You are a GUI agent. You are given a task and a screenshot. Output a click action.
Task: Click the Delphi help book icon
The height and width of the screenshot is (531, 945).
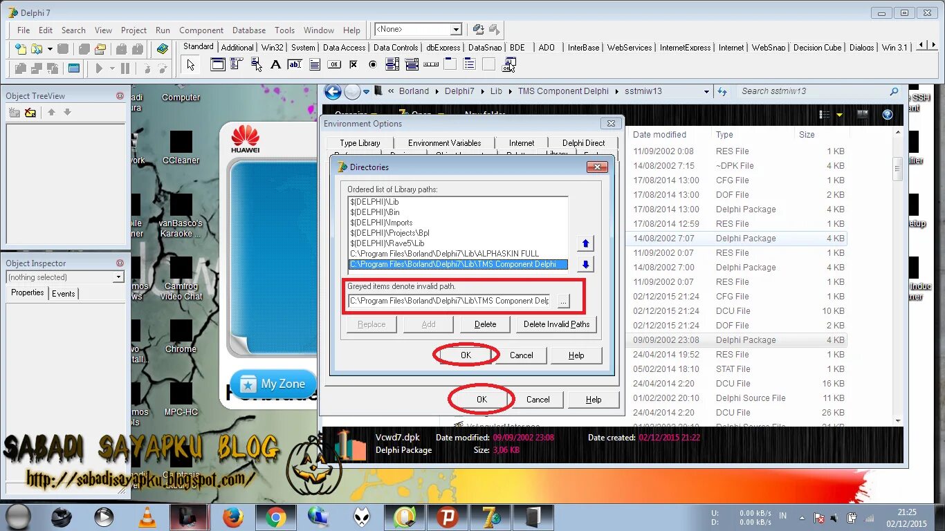click(x=162, y=49)
